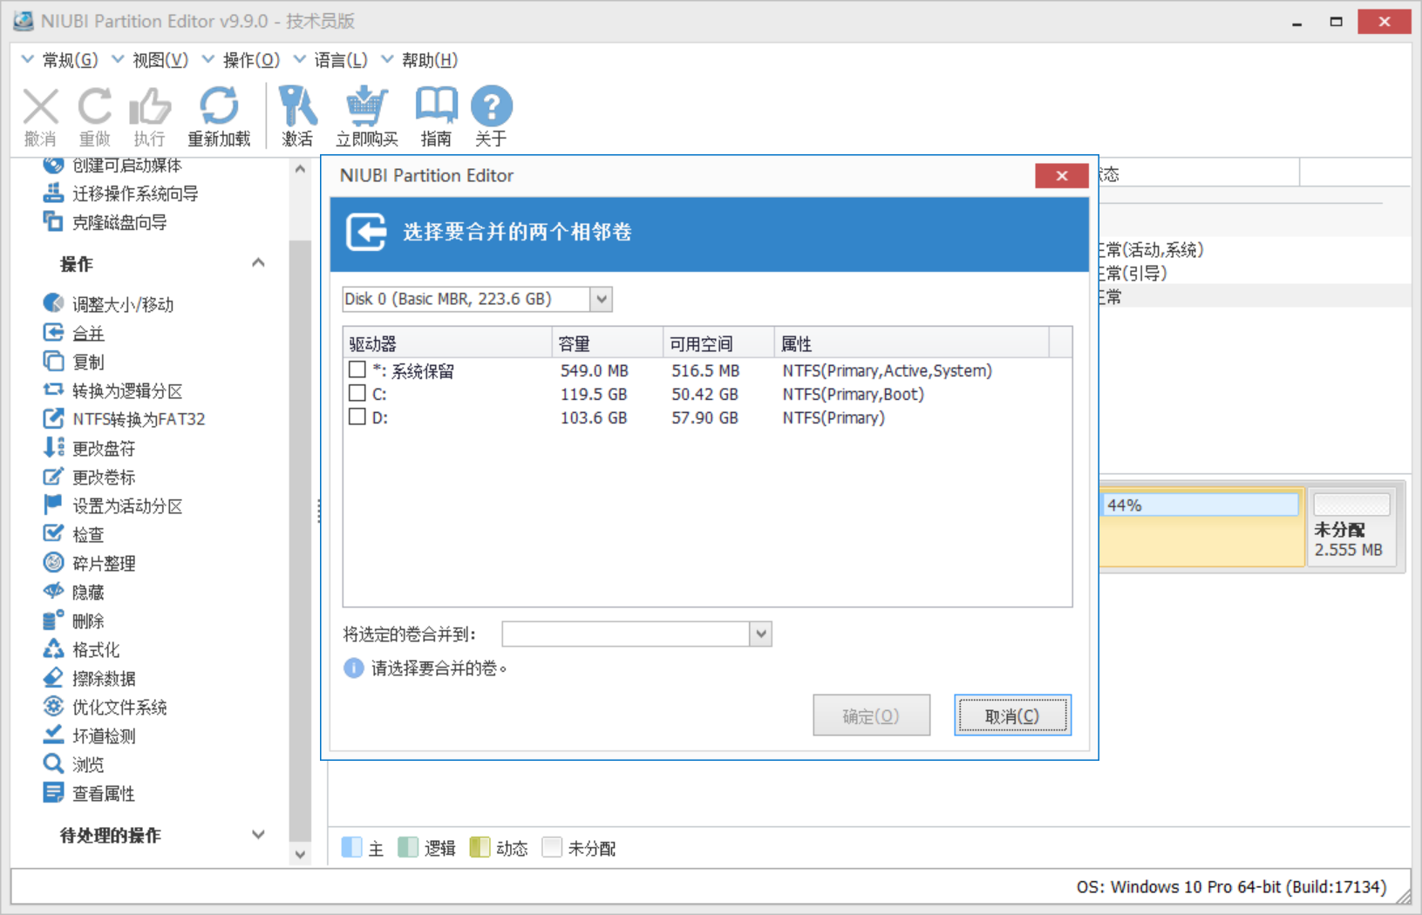1422x915 pixels.
Task: Choose the 优化文件系统 operation
Action: [105, 707]
